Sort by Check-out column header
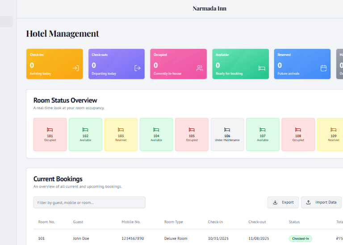Viewport: 343px width, 245px height. pyautogui.click(x=257, y=222)
